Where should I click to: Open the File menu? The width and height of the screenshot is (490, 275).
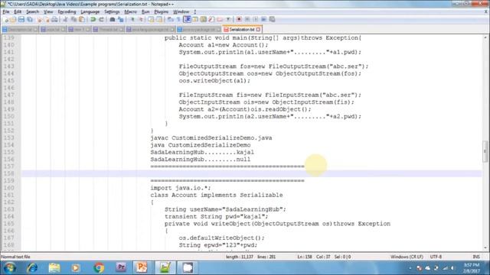[6, 12]
